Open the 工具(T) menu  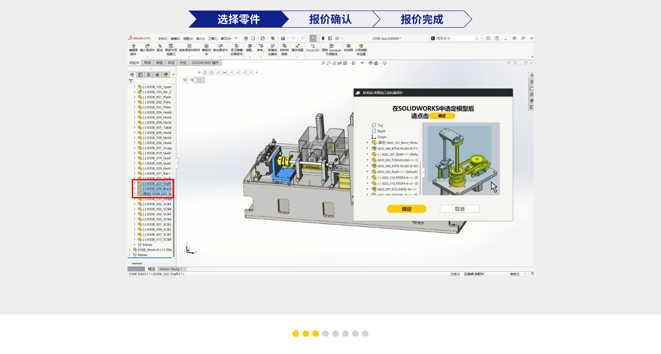pos(212,38)
